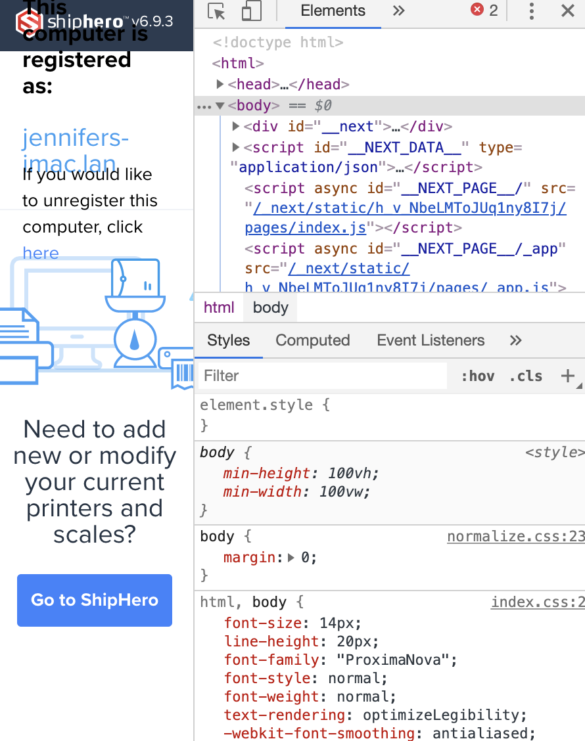Expand the head element node
The image size is (585, 741).
pos(221,84)
